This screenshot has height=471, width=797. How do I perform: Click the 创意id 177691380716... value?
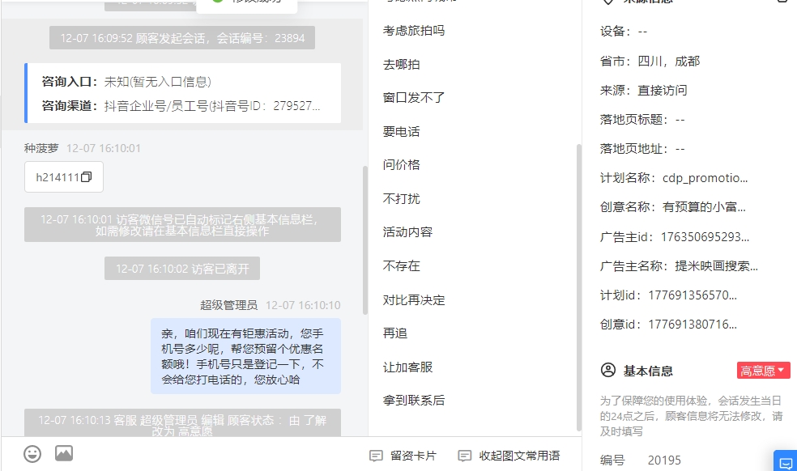pos(693,325)
